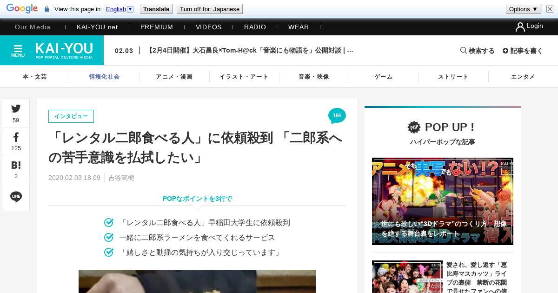This screenshot has height=293, width=558.
Task: Click the Translate button
Action: (x=156, y=9)
